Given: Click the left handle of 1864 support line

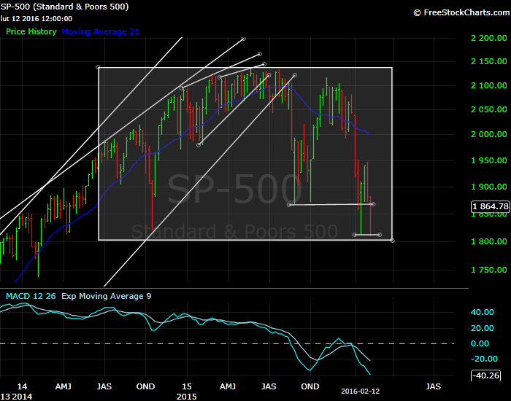Looking at the screenshot, I should [289, 205].
